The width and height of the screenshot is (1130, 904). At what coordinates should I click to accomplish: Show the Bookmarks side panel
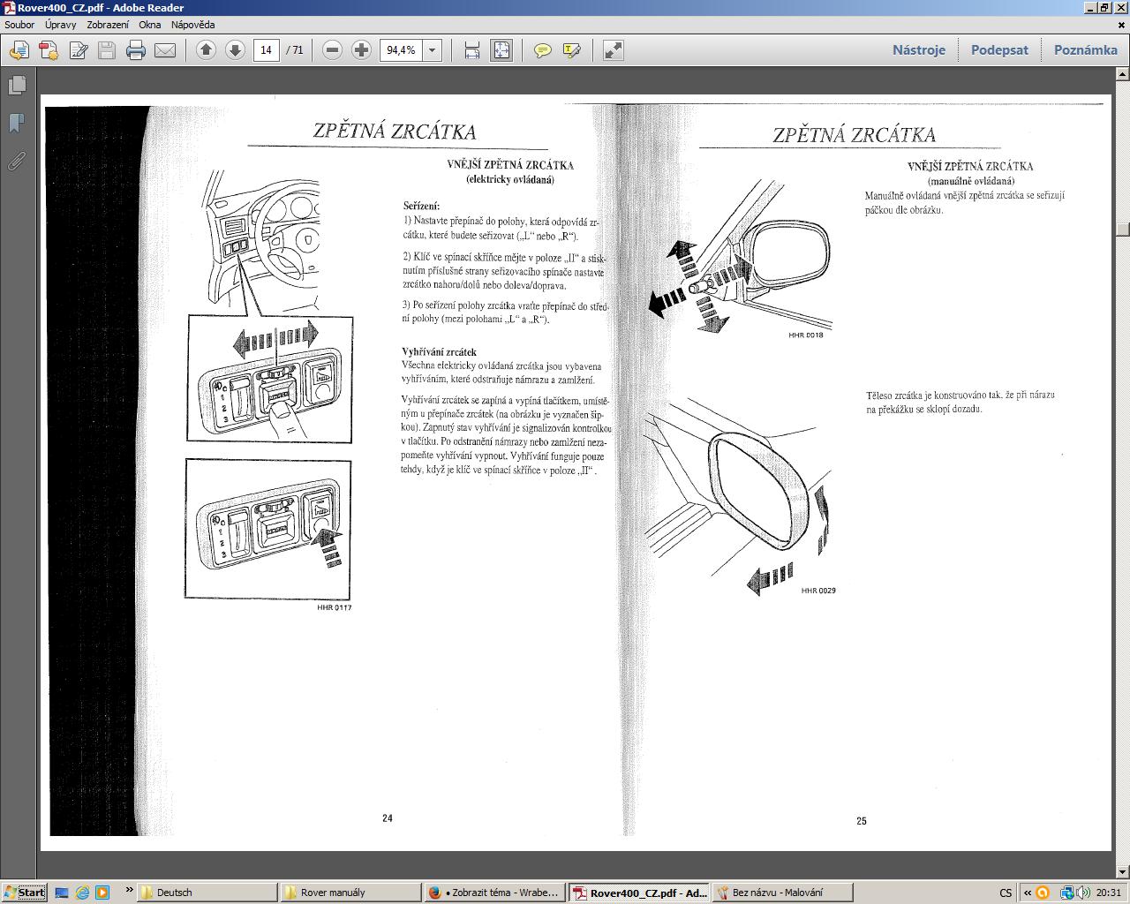click(17, 124)
